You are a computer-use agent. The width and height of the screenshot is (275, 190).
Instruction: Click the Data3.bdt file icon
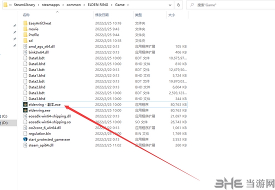point(25,92)
